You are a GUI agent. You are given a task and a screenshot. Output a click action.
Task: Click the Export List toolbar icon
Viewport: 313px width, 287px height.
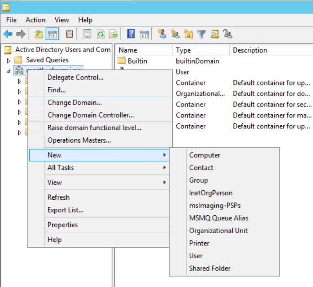(x=114, y=34)
